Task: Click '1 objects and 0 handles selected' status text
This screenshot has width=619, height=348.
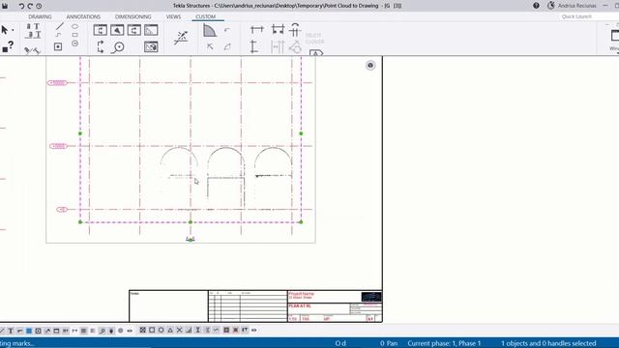Action: coord(548,343)
